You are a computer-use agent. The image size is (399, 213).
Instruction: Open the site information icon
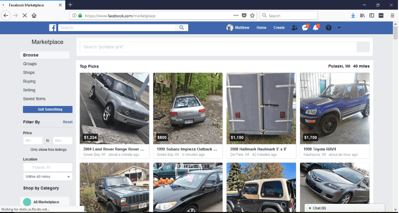click(x=74, y=15)
